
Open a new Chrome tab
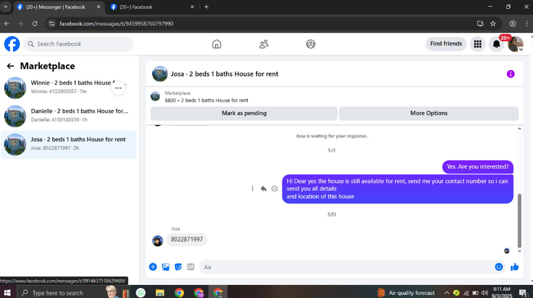click(206, 7)
